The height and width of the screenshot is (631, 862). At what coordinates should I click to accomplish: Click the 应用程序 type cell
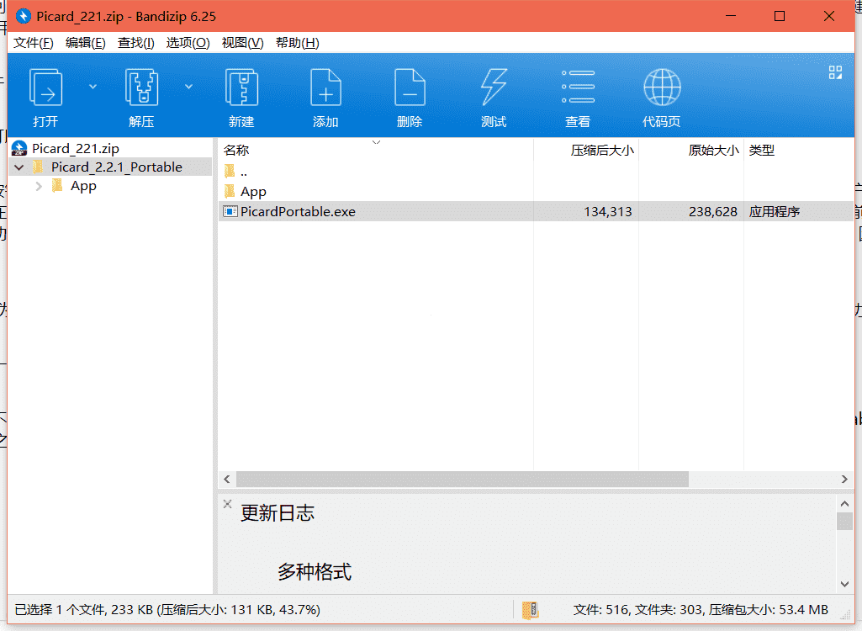(774, 212)
